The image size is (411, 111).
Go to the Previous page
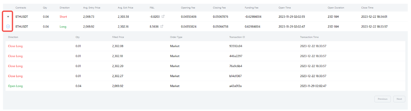pyautogui.click(x=382, y=99)
